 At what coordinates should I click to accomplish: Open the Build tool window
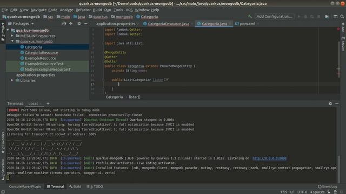coord(75,186)
